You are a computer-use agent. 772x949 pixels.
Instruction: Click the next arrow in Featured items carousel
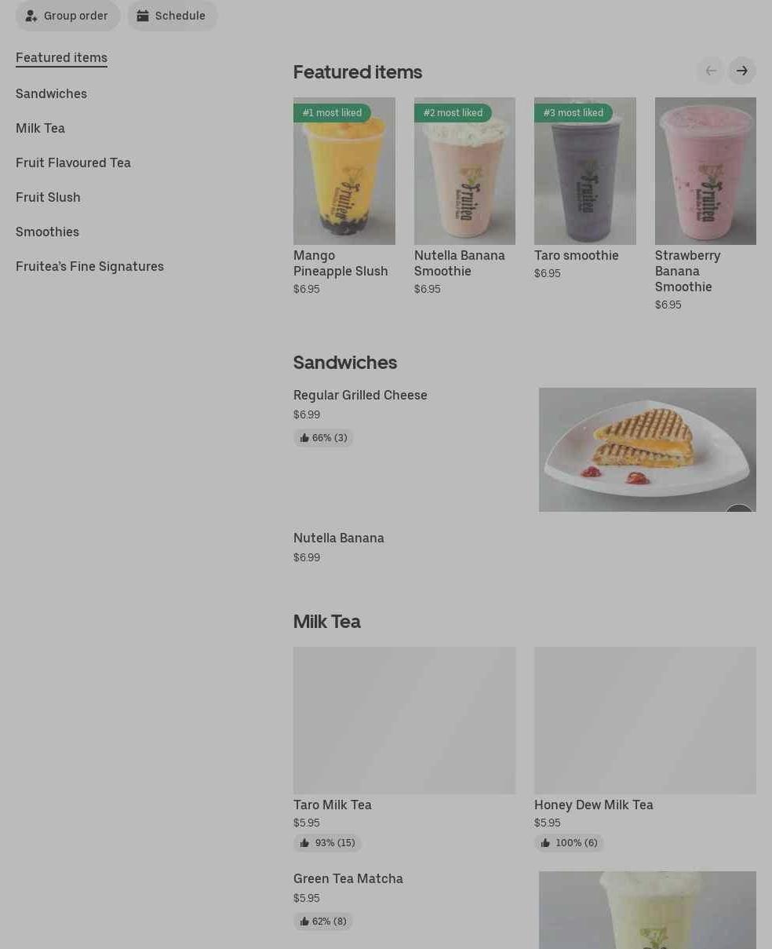coord(741,71)
